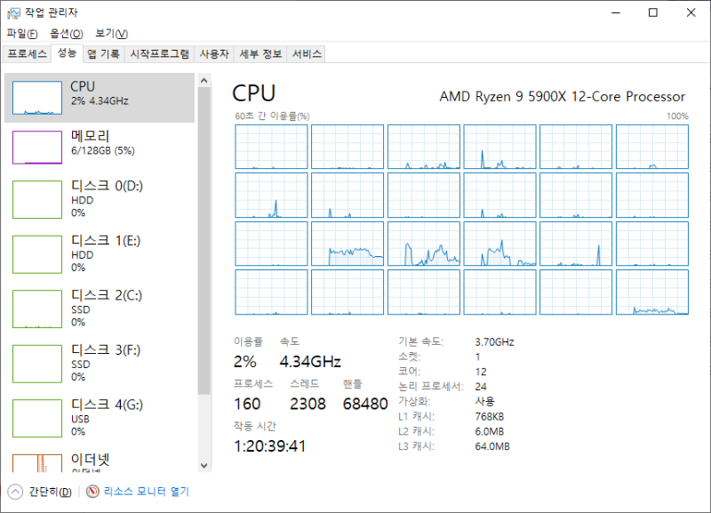Click sidebar scrollbar down arrow

coord(204,465)
